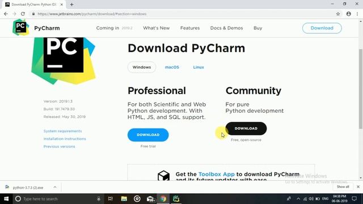Screen dimensions: 363x204
Task: Click the ENG language indicator
Action: click(x=325, y=199)
